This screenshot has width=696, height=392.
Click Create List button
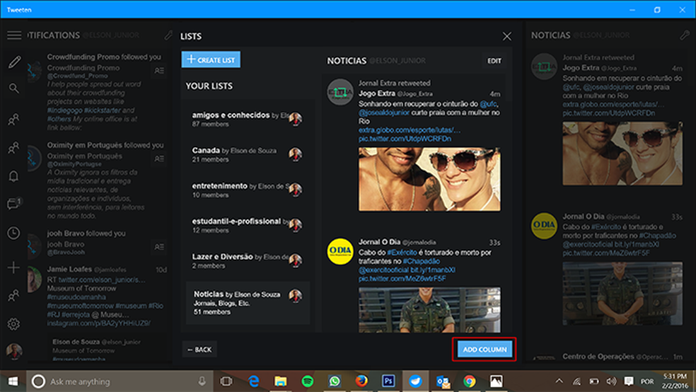coord(211,59)
